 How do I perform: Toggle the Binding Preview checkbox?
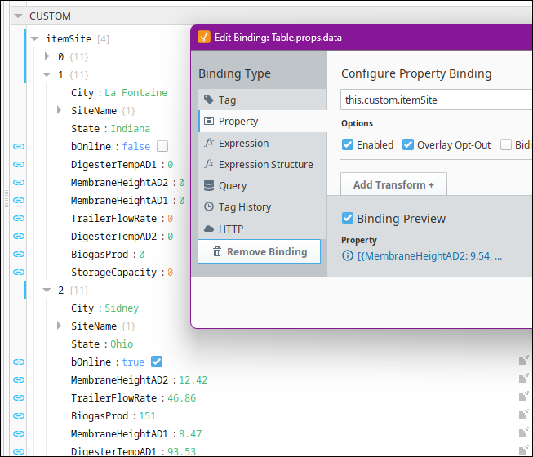coord(348,218)
